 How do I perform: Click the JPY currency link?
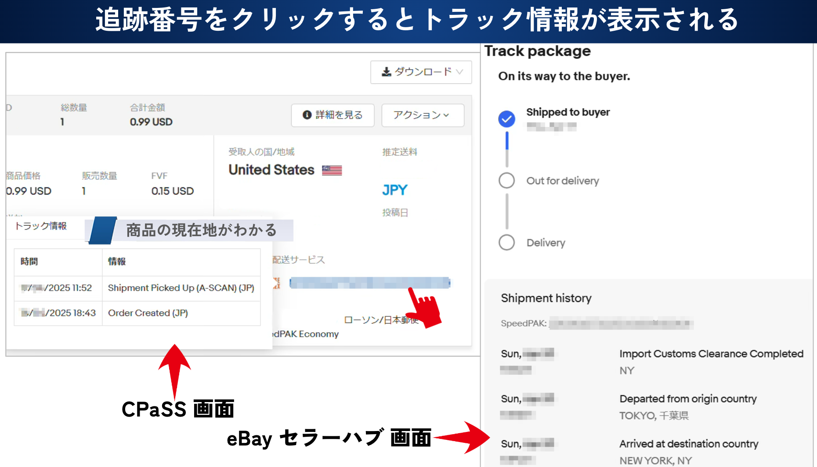point(394,190)
